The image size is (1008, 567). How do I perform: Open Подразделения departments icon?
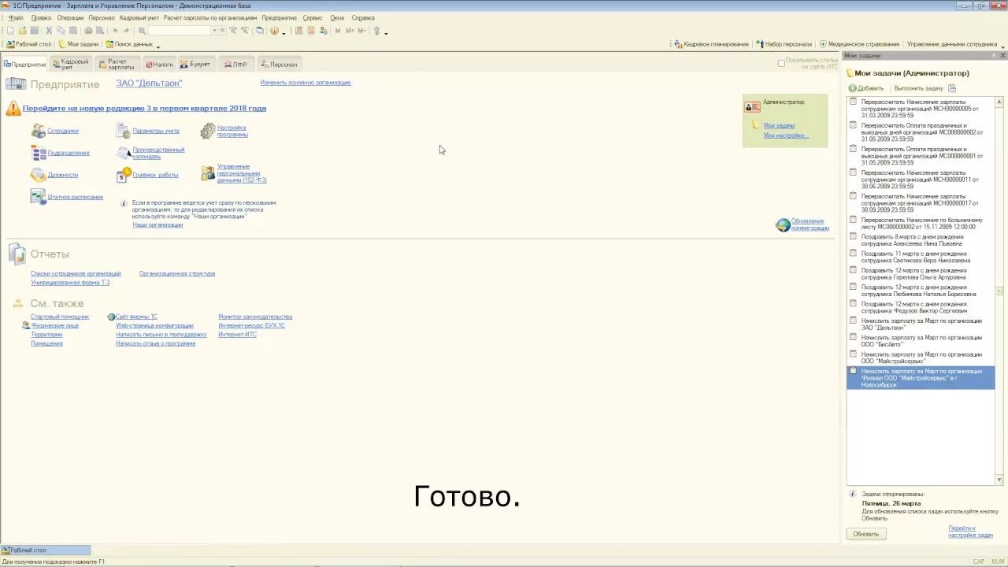point(38,153)
